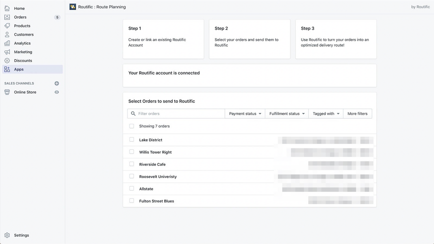
Task: Click the Step 3 card heading
Action: tap(308, 28)
